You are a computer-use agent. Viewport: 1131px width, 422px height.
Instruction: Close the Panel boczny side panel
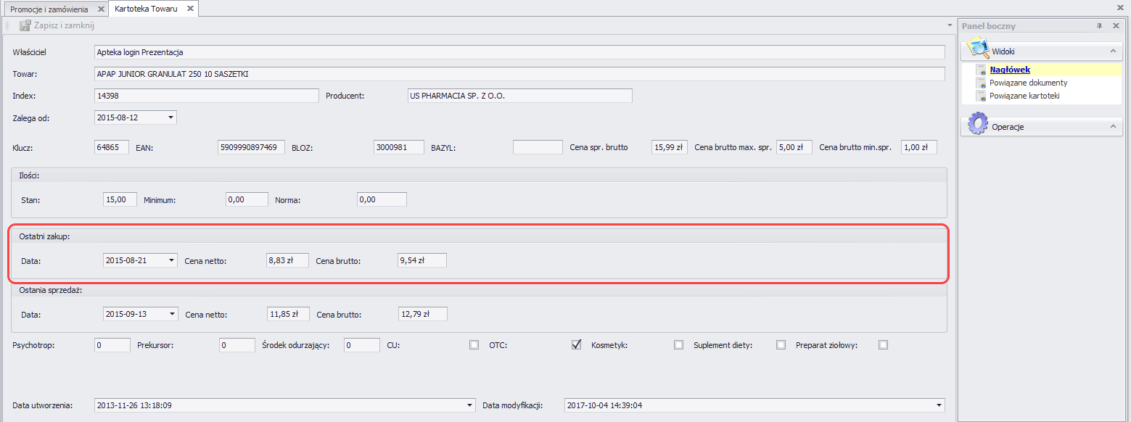(x=1114, y=26)
